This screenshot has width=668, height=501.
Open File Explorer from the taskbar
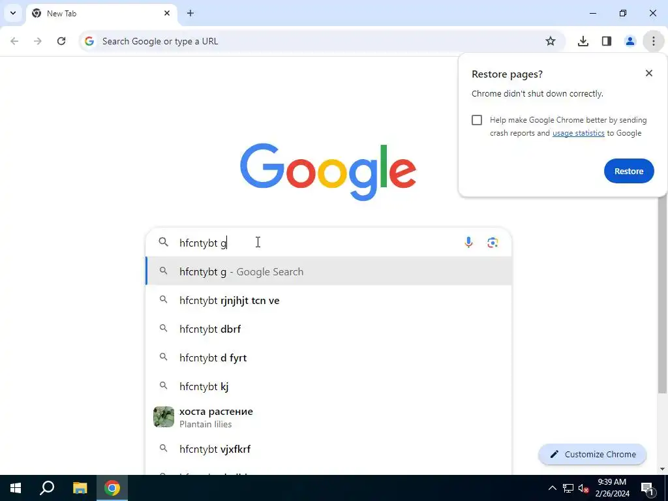pyautogui.click(x=80, y=488)
